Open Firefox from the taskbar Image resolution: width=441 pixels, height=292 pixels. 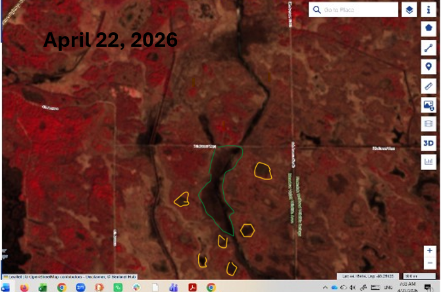tap(24, 287)
